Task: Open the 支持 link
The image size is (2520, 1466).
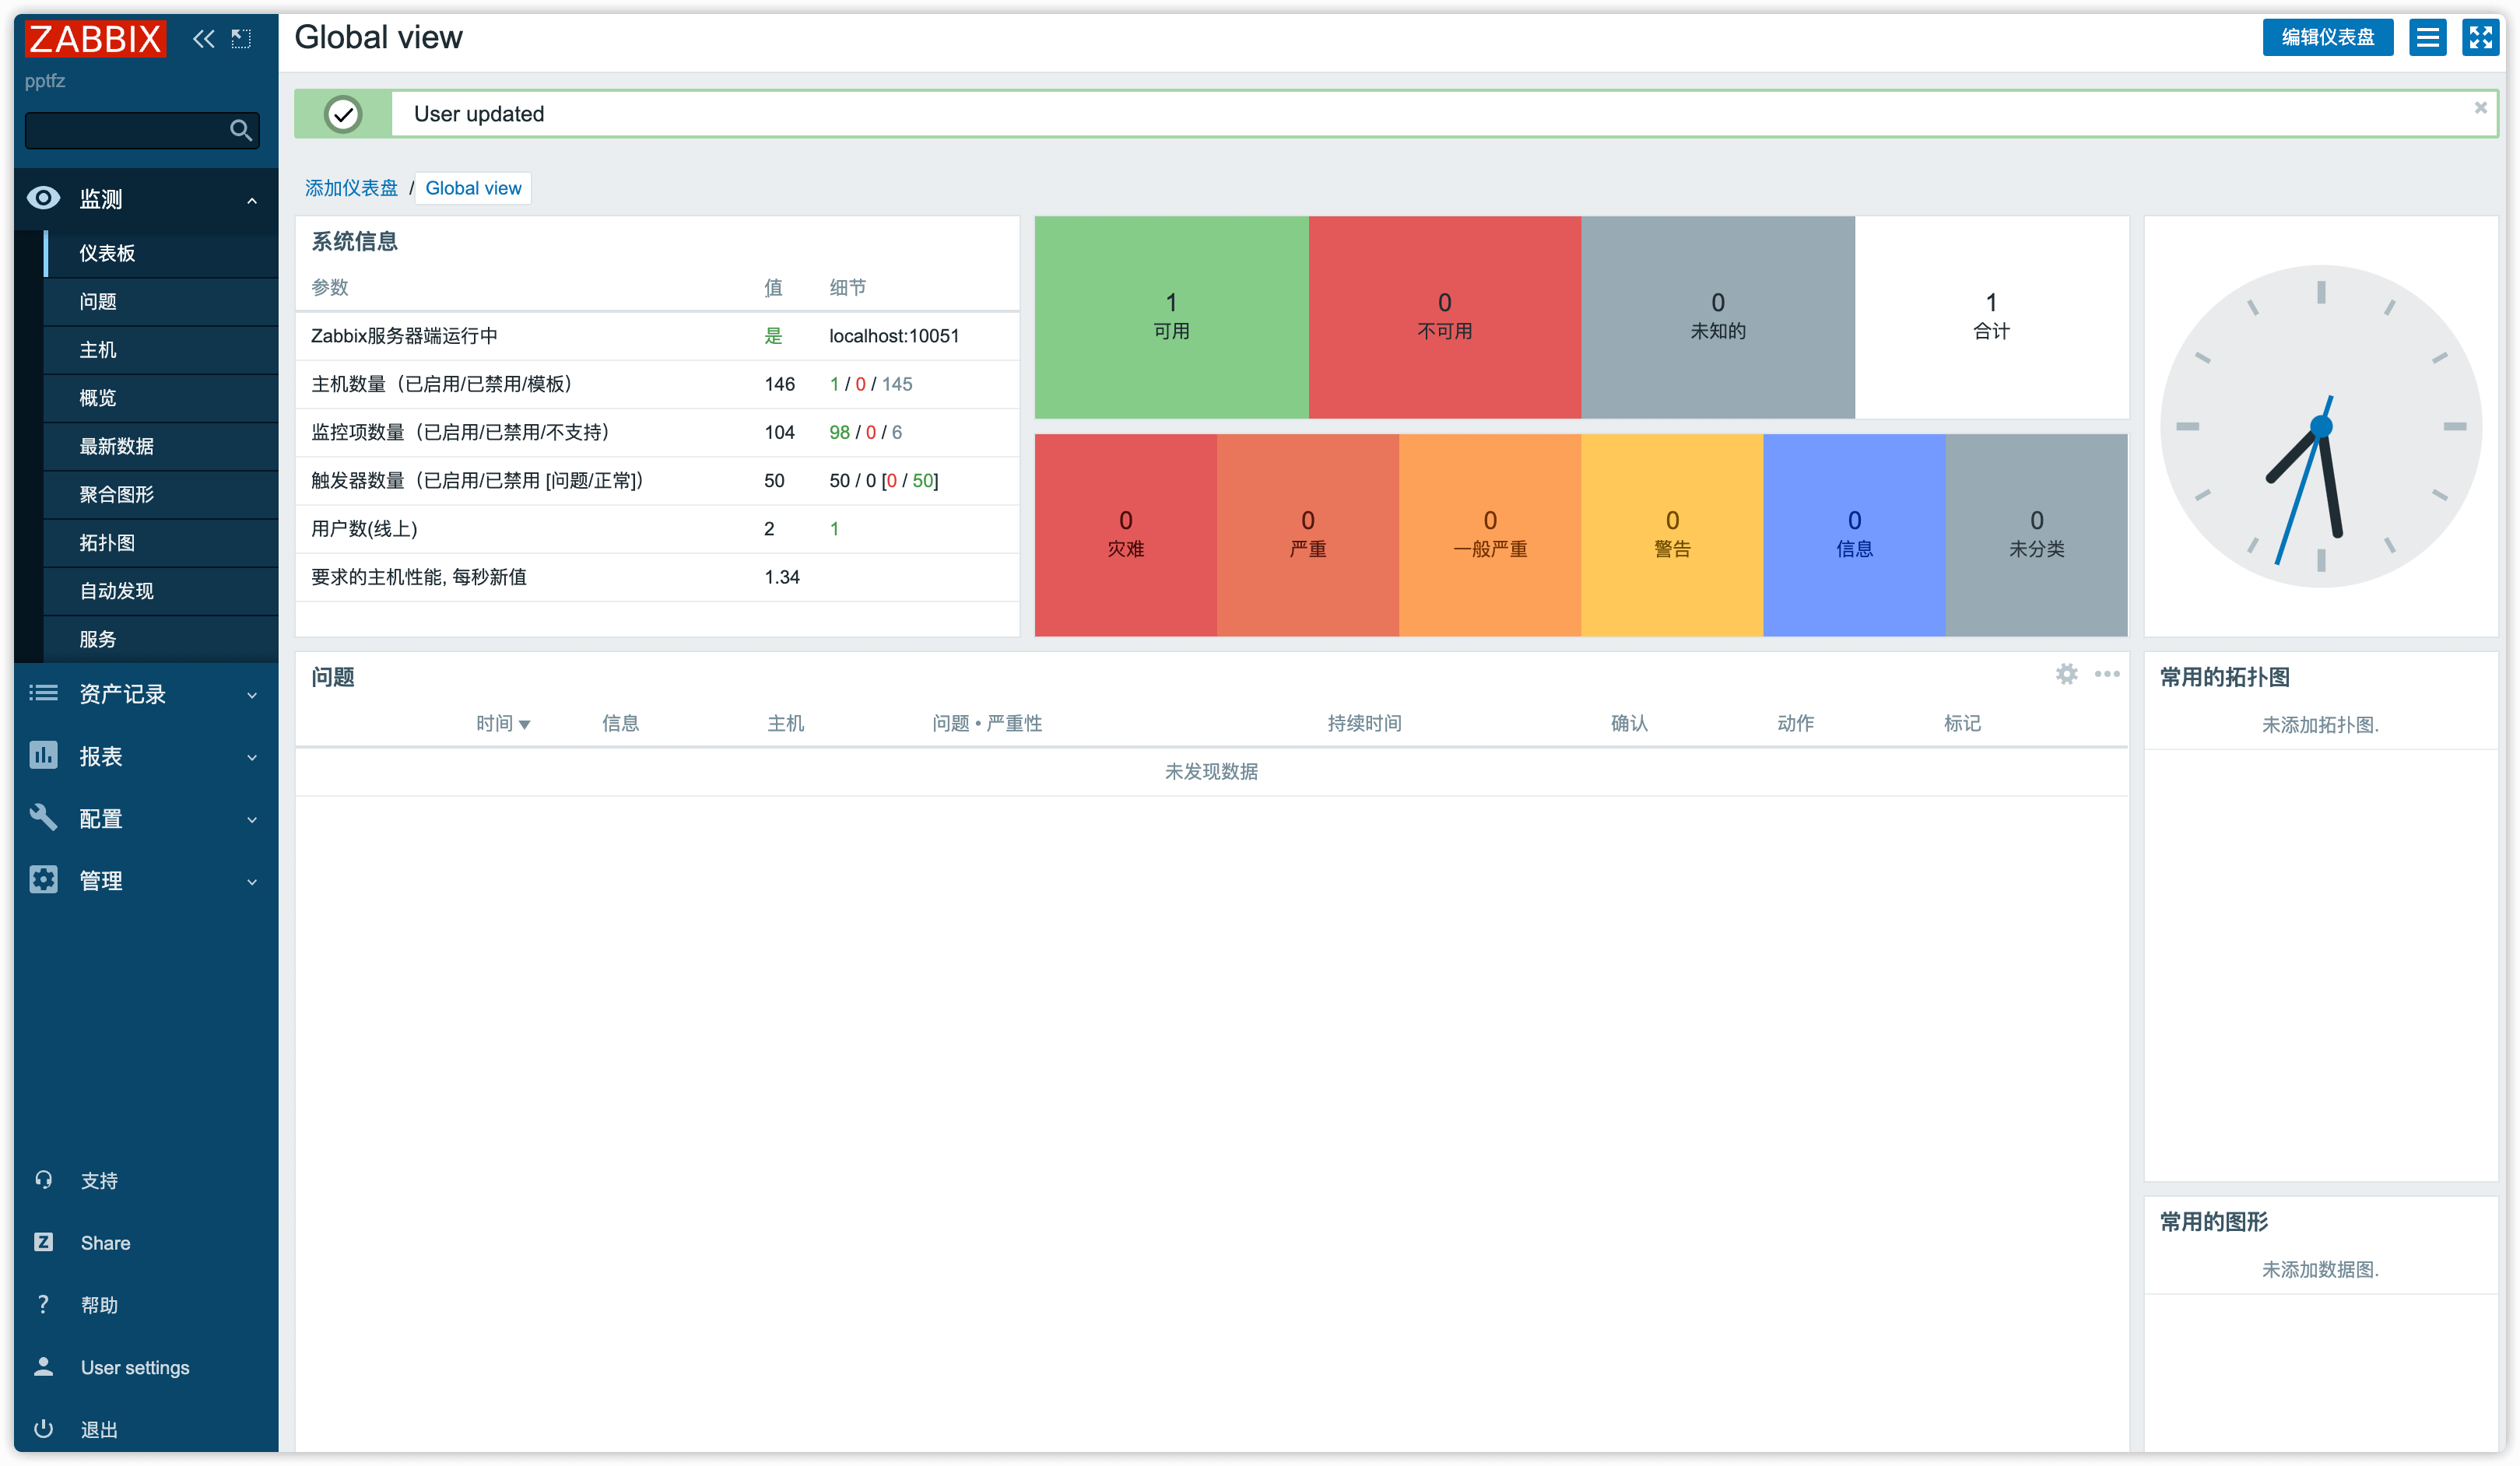Action: pyautogui.click(x=99, y=1180)
